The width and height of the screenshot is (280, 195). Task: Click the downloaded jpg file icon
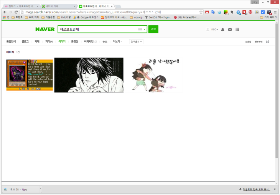click(5, 189)
